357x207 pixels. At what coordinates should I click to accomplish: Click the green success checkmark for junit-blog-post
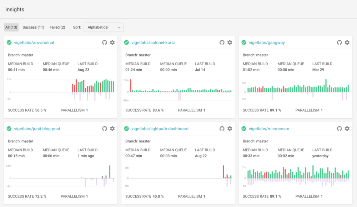pos(9,129)
